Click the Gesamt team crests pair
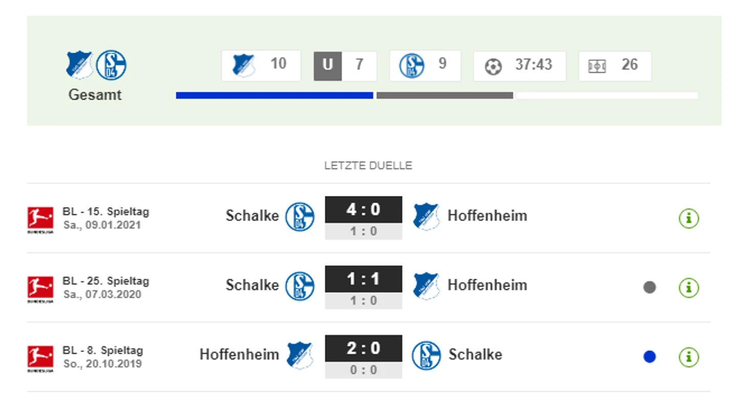The width and height of the screenshot is (747, 404). [96, 65]
